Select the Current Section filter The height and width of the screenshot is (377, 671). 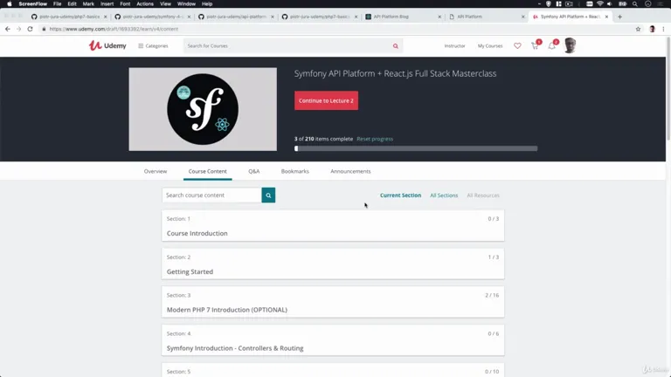[x=400, y=195]
